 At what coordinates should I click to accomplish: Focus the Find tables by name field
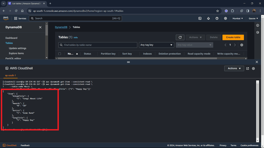coord(98,45)
